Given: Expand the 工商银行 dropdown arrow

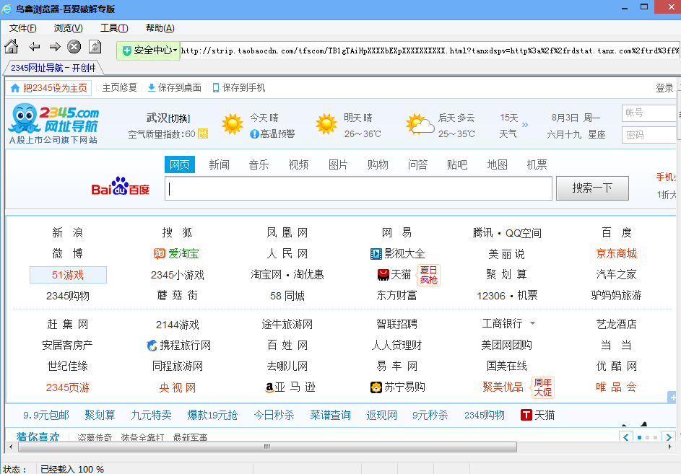Looking at the screenshot, I should tap(532, 323).
